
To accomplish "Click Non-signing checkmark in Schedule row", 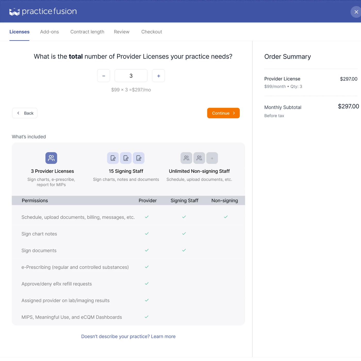I will 226,217.
